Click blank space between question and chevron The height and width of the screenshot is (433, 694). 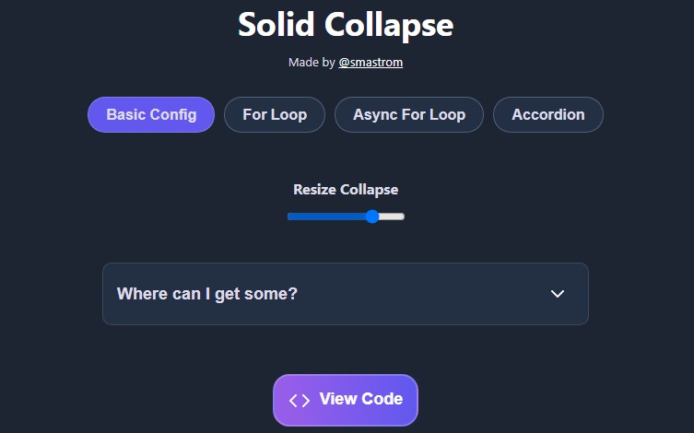click(x=424, y=294)
